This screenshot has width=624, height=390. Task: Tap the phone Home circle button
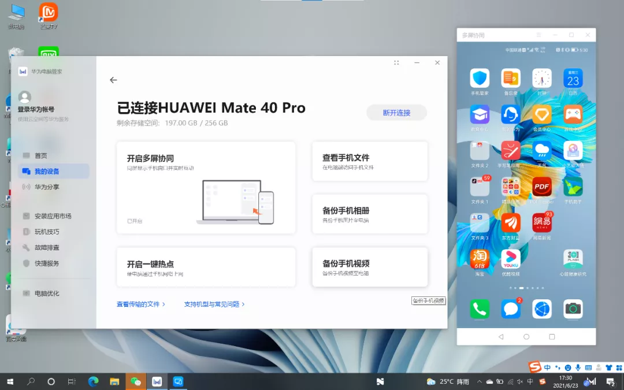pos(526,337)
